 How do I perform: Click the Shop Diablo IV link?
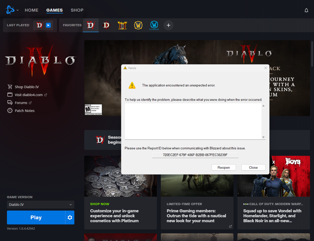27,87
